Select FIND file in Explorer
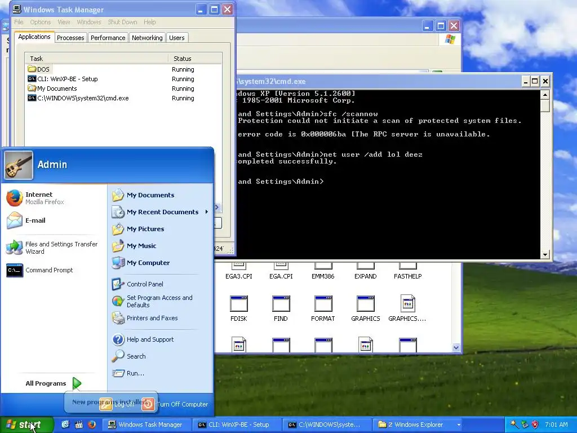Viewport: 577px width, 433px height. tap(281, 308)
